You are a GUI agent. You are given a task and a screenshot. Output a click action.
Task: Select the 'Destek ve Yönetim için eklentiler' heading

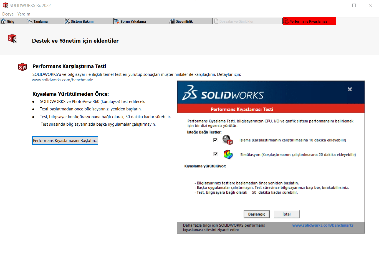75,41
